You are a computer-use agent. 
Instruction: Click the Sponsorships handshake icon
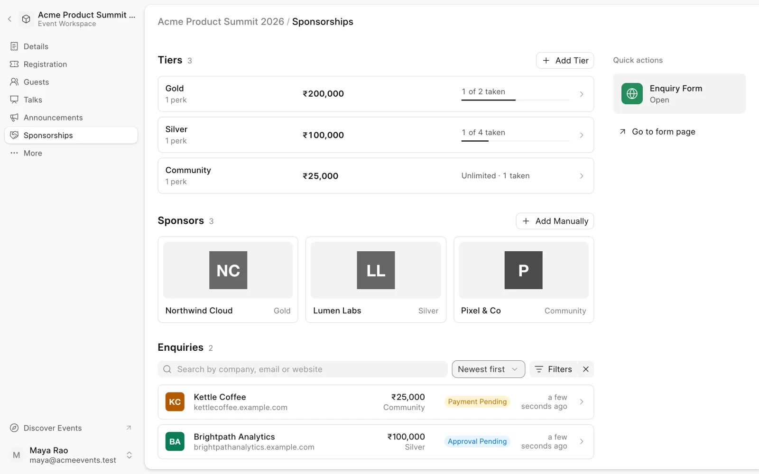pyautogui.click(x=14, y=135)
